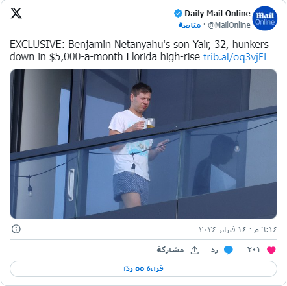Open the balcony photo of the man

(x=143, y=144)
